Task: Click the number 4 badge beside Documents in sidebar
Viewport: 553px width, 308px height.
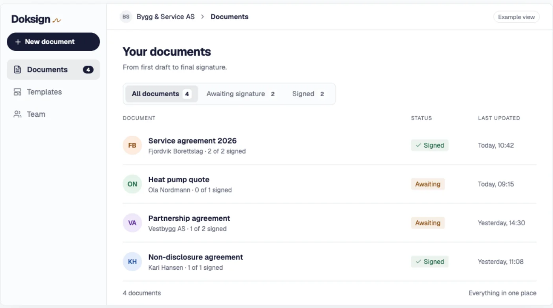Action: [88, 70]
